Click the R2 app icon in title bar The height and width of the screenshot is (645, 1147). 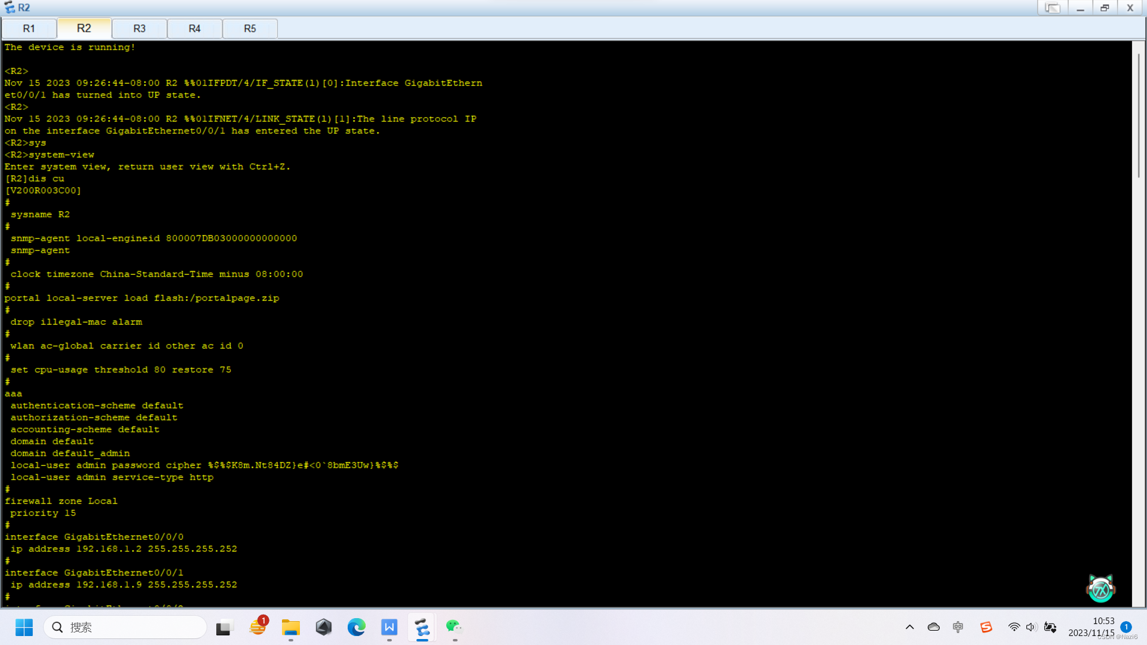pyautogui.click(x=10, y=8)
